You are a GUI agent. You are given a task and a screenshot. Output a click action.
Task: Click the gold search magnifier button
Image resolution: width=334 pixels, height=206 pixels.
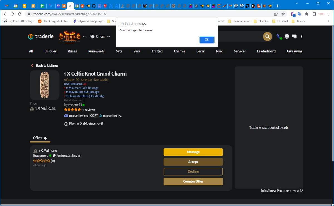(x=267, y=37)
